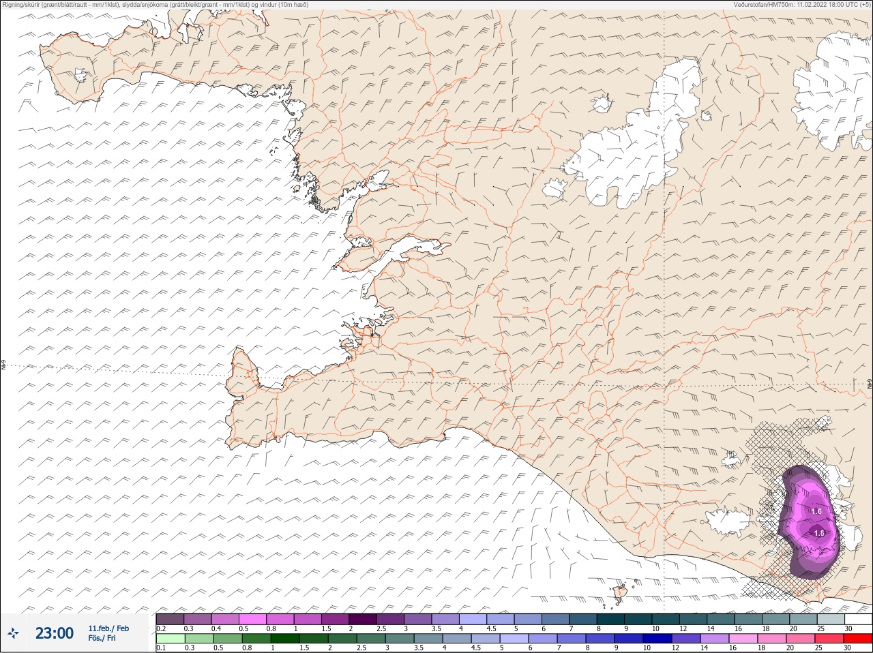873x653 pixels.
Task: Click the '11.feb./ Feb' date text
Action: [x=108, y=628]
